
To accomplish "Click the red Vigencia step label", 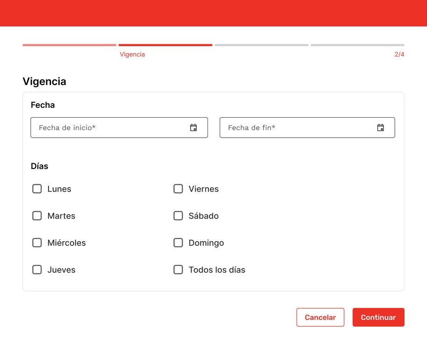I will (x=132, y=55).
